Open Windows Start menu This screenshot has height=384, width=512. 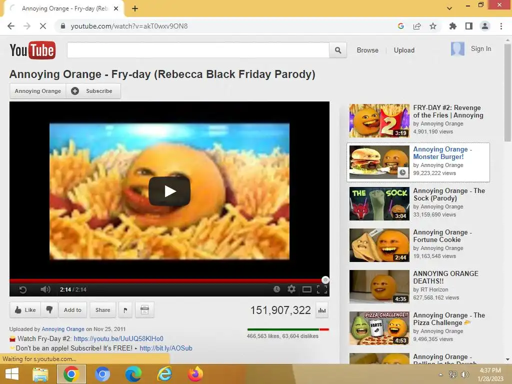(x=12, y=374)
